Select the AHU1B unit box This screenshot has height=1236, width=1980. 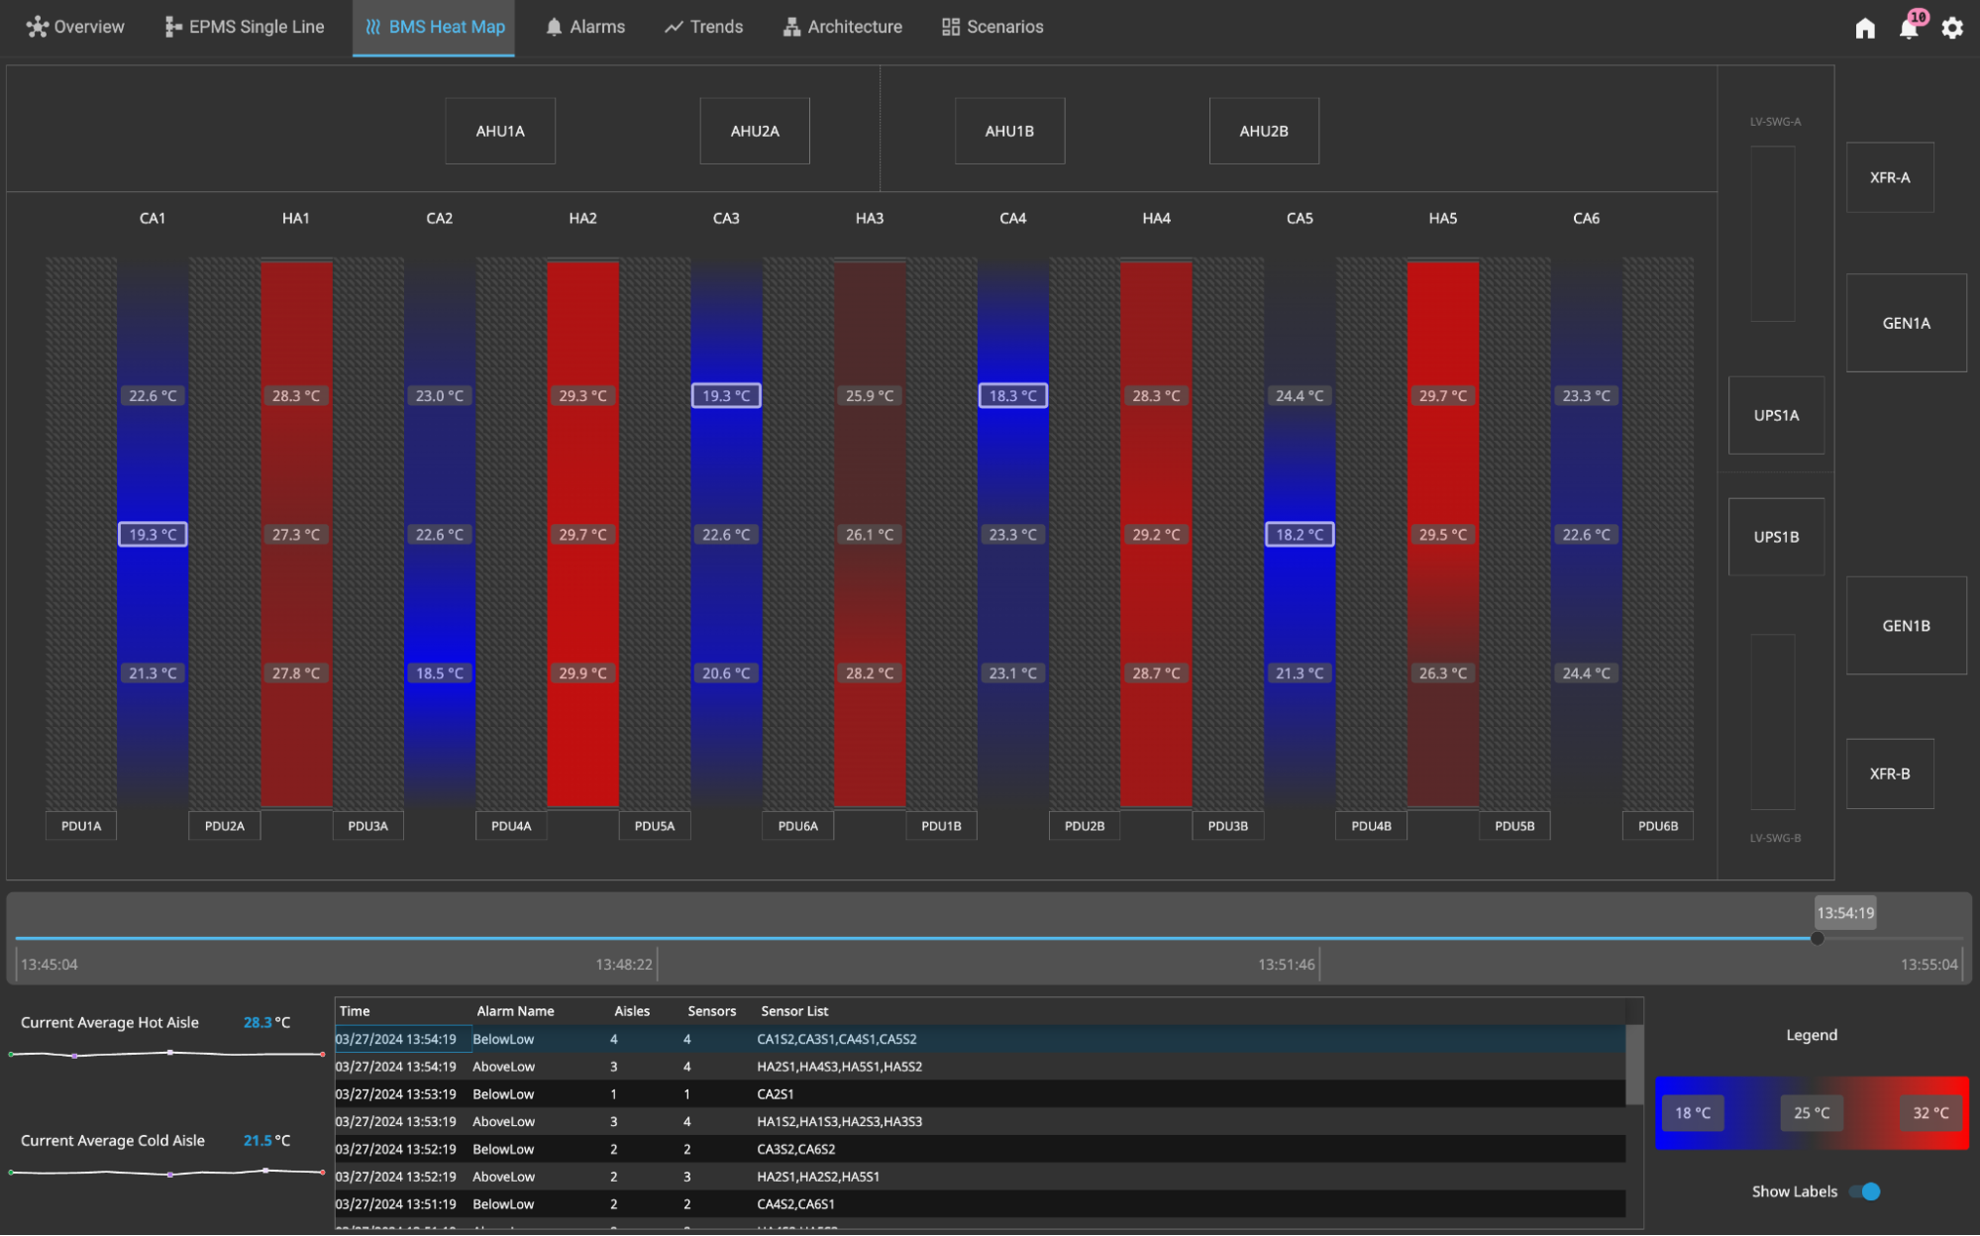click(1009, 131)
